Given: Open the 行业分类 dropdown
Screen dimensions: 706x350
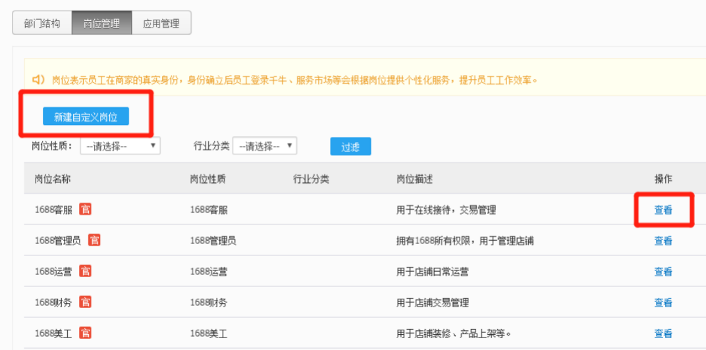Looking at the screenshot, I should (265, 146).
